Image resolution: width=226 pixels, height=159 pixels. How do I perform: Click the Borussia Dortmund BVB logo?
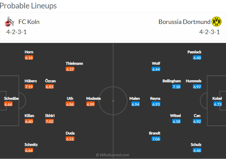pos(217,22)
